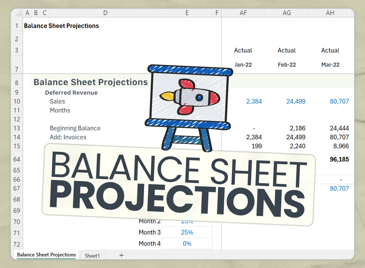Click the Jan-22 sales value 2,384
Image resolution: width=365 pixels, height=268 pixels.
(x=254, y=101)
